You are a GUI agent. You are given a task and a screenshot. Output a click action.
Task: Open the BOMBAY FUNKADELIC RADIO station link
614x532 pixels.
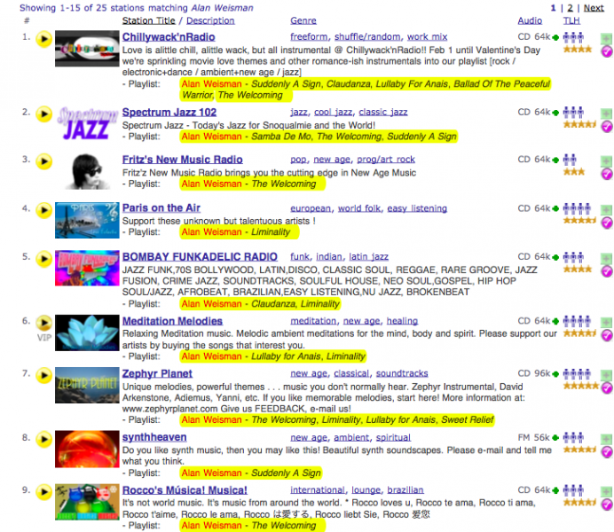200,257
